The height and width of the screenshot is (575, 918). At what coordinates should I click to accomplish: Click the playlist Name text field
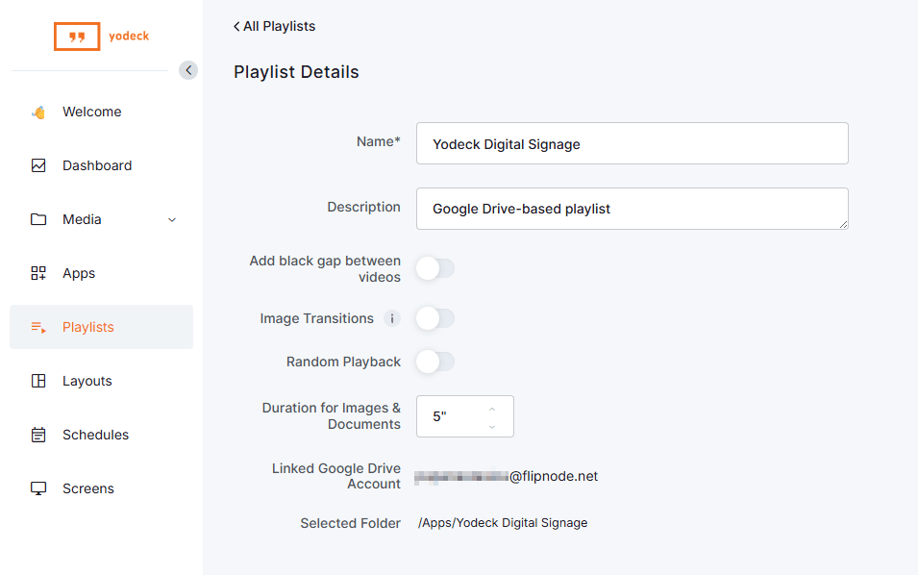(632, 143)
